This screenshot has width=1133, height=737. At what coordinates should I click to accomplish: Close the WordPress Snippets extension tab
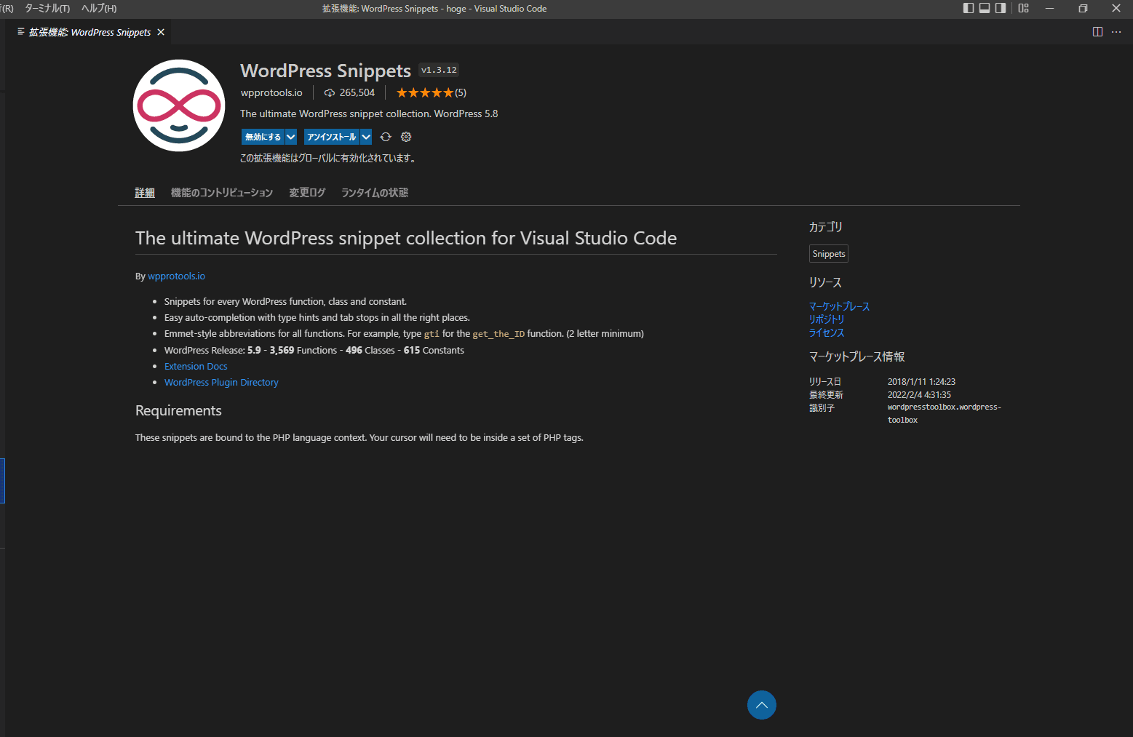coord(161,32)
